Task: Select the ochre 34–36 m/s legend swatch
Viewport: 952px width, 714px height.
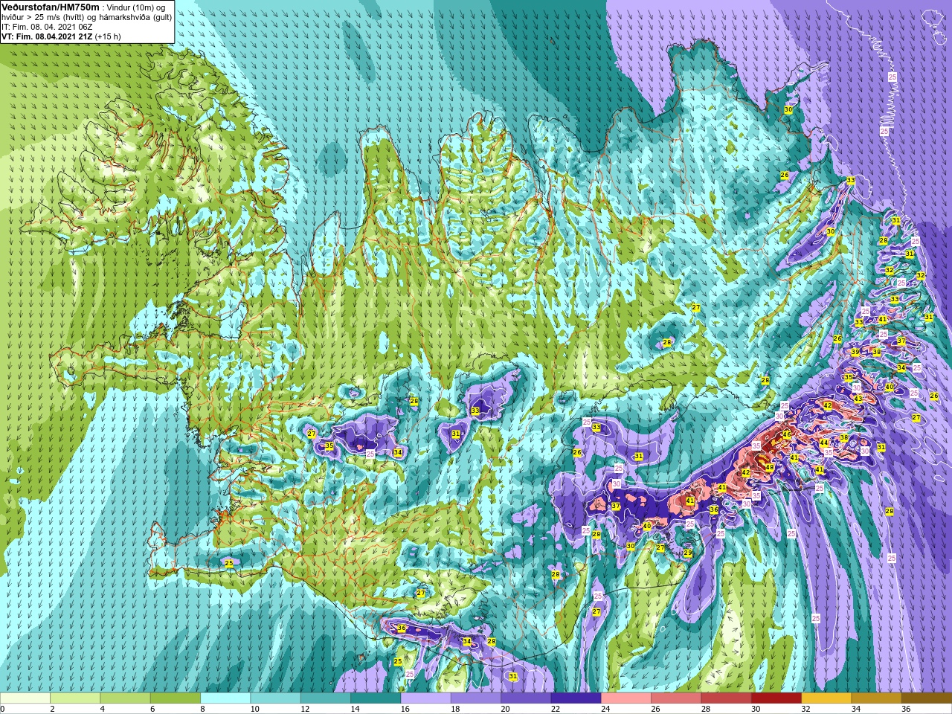Action: [876, 698]
